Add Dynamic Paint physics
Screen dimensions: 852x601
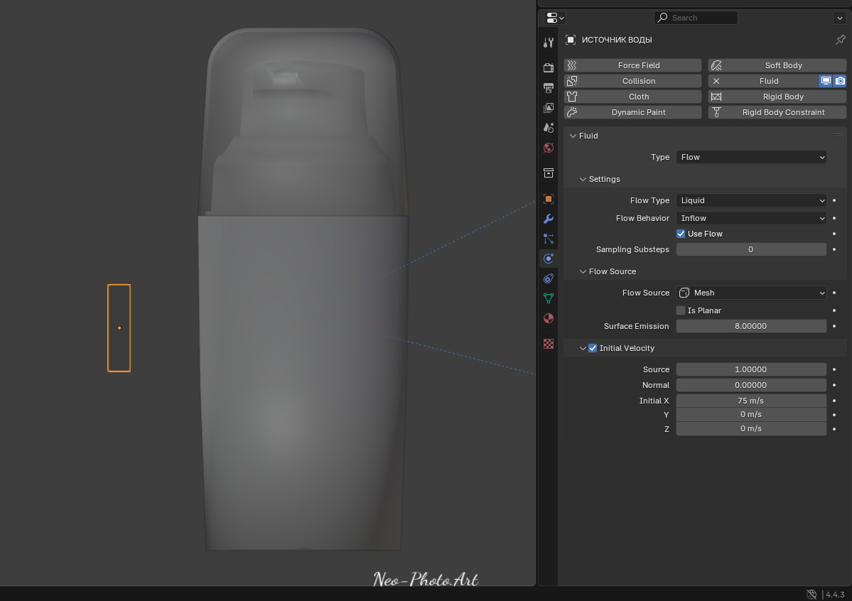click(632, 112)
